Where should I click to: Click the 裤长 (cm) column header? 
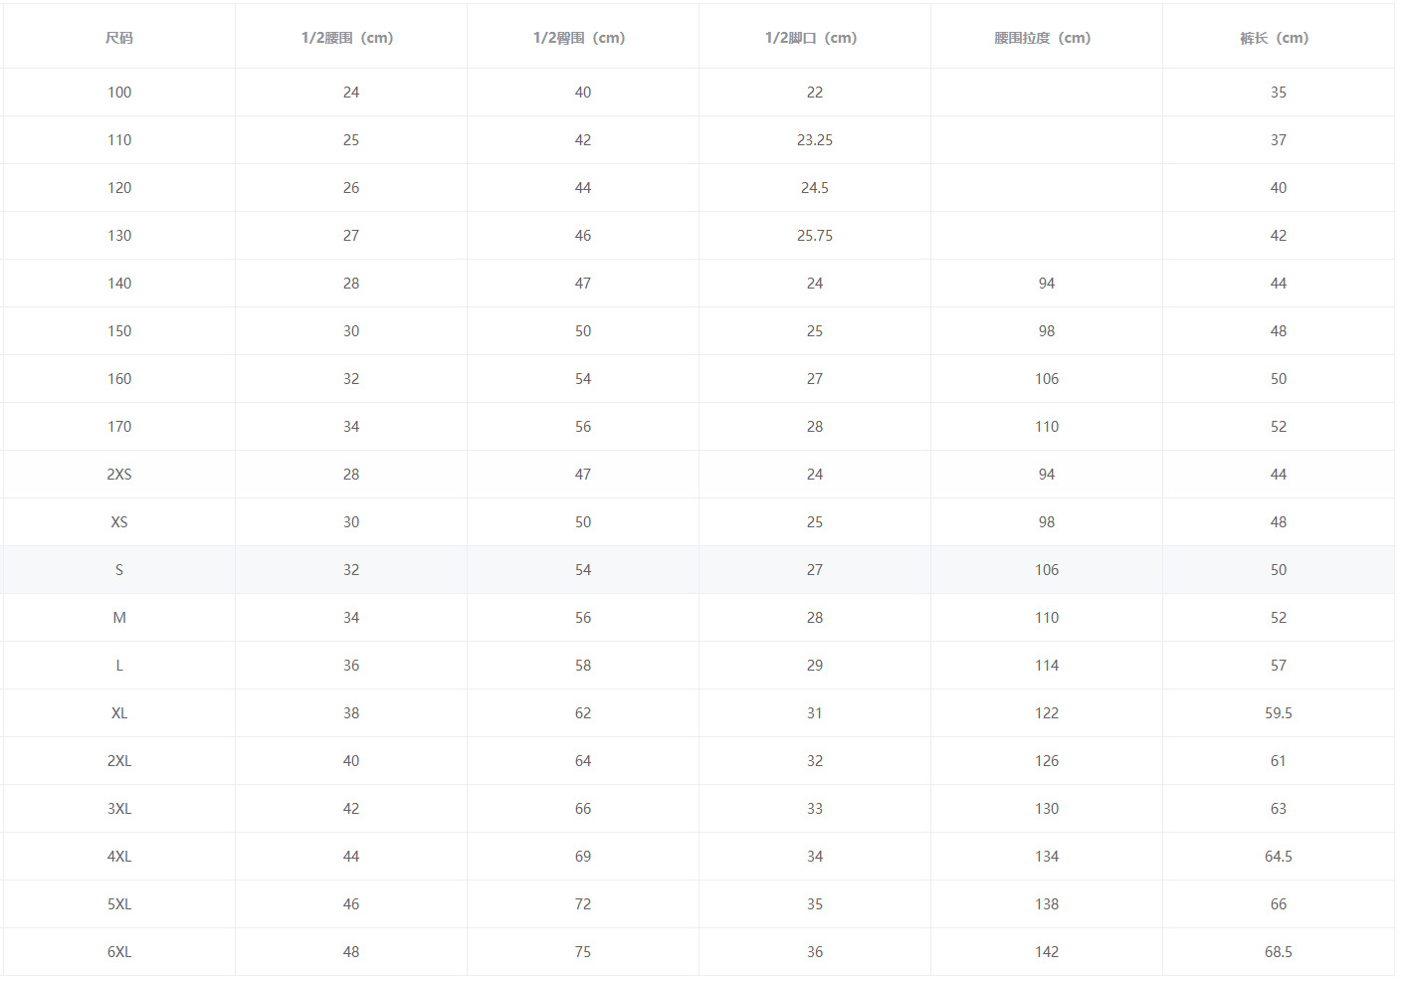point(1275,38)
